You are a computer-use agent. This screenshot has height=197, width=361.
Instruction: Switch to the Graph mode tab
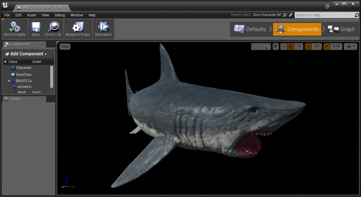341,29
